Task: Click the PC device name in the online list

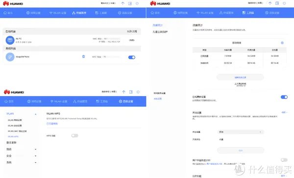Action: 19,39
